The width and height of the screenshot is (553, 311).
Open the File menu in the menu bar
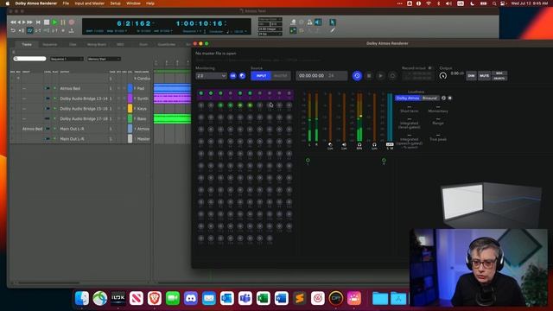click(x=66, y=3)
